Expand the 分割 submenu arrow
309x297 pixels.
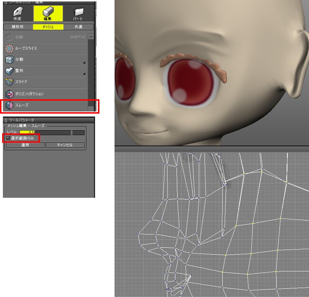pos(84,63)
